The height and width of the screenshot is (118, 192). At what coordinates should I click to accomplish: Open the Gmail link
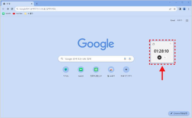click(x=173, y=20)
